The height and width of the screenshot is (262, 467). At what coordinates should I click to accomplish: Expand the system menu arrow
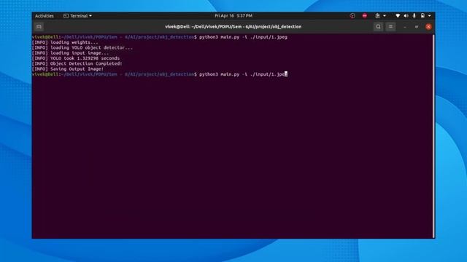(430, 16)
